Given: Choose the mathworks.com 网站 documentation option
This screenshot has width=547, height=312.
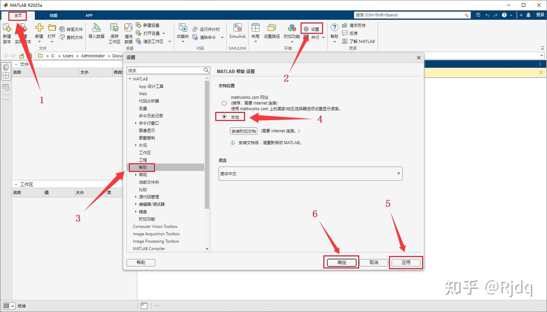Looking at the screenshot, I should coord(224,103).
